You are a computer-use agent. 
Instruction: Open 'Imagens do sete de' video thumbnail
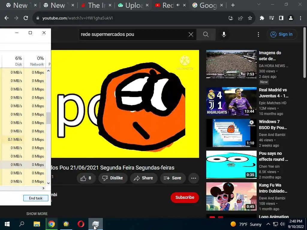pos(231,64)
